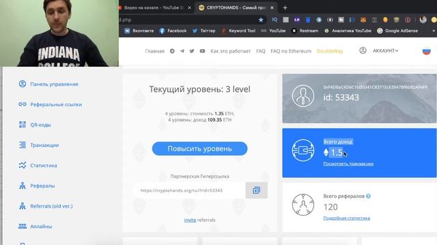
Task: Open the IQ browser extension
Action: tap(274, 20)
